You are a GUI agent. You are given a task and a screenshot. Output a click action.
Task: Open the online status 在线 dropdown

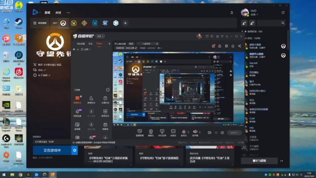coord(254,15)
